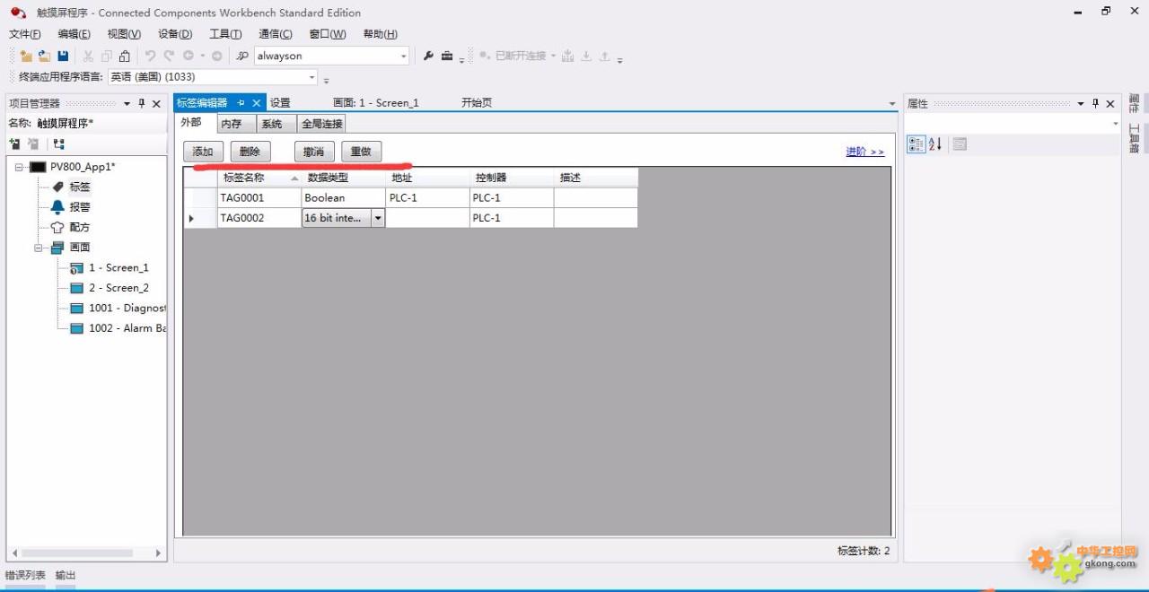
Task: Open the Help (帮助) menu
Action: (x=381, y=34)
